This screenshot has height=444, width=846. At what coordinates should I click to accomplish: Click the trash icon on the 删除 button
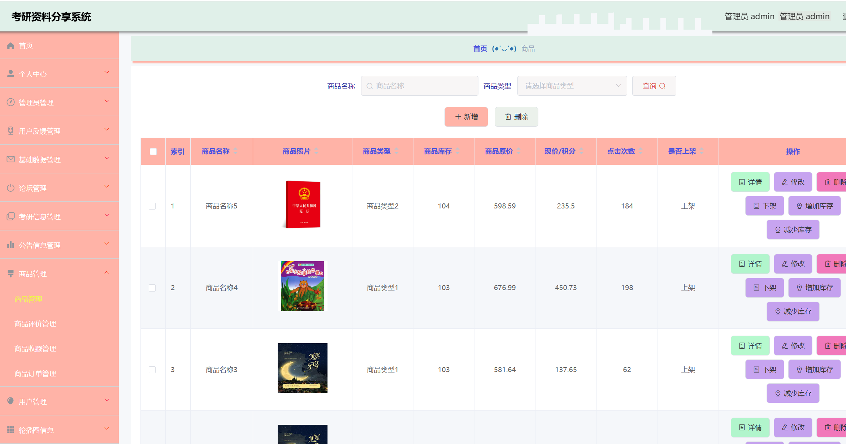[508, 117]
